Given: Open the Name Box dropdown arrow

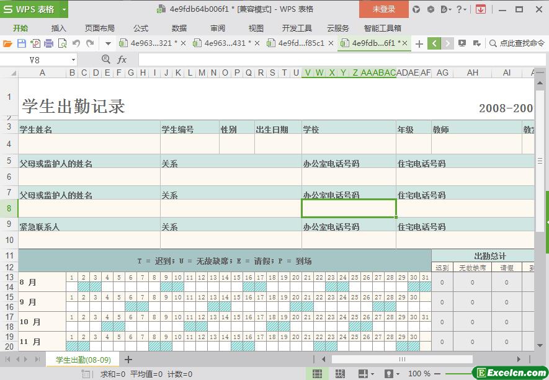Looking at the screenshot, I should [73, 60].
